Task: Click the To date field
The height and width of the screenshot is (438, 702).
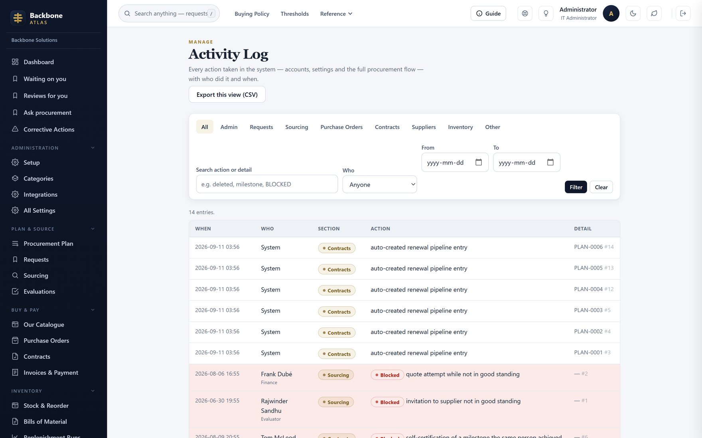Action: [x=526, y=162]
